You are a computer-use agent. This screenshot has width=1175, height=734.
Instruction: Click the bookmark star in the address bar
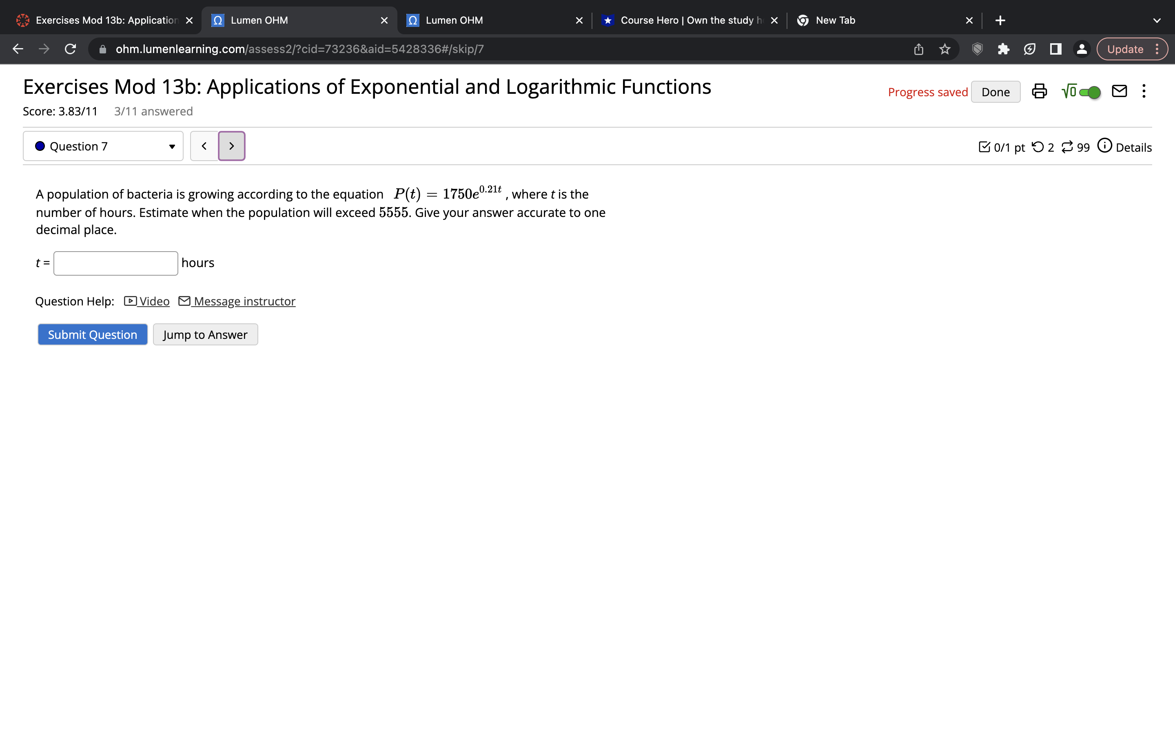[x=944, y=49]
